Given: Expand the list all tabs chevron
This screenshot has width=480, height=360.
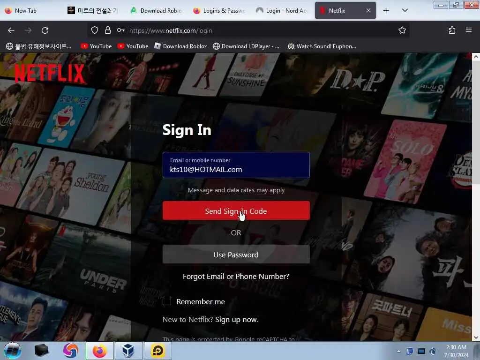Looking at the screenshot, I should pos(405,10).
